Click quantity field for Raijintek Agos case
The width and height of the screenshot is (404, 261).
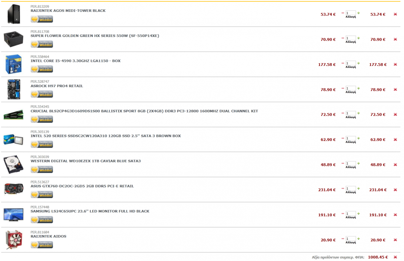coord(350,13)
